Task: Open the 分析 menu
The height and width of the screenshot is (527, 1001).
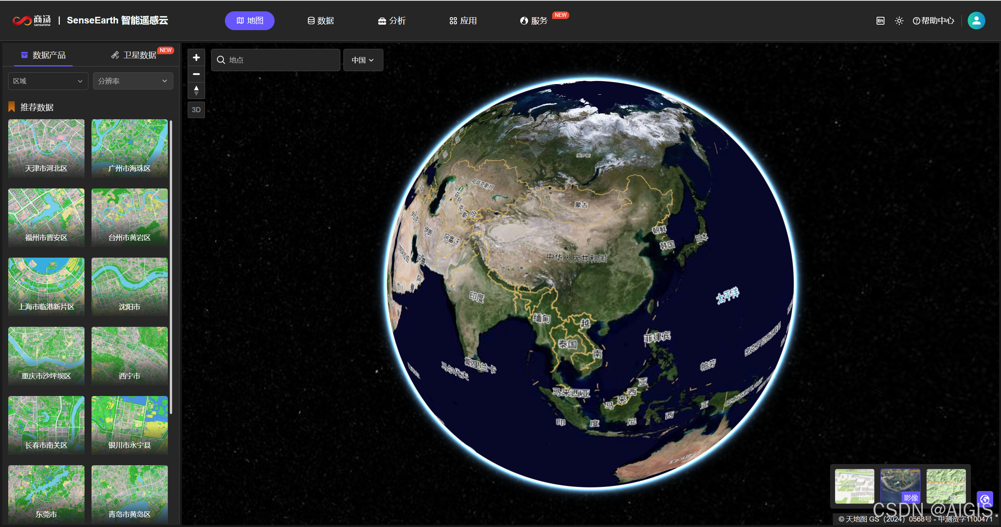Action: click(392, 21)
